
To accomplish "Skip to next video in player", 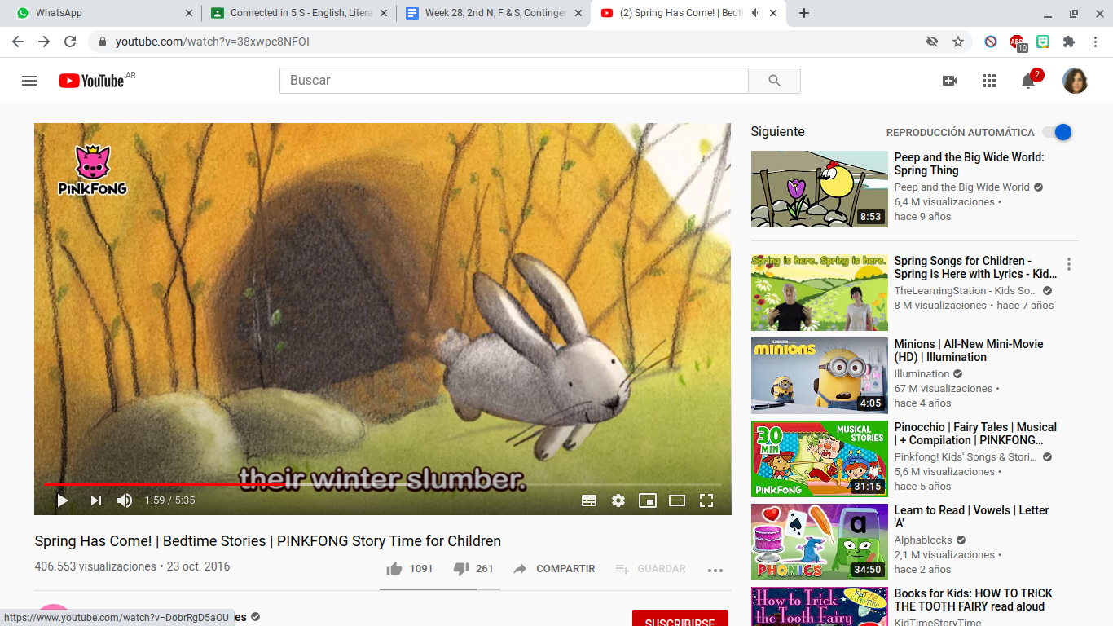I will [96, 500].
